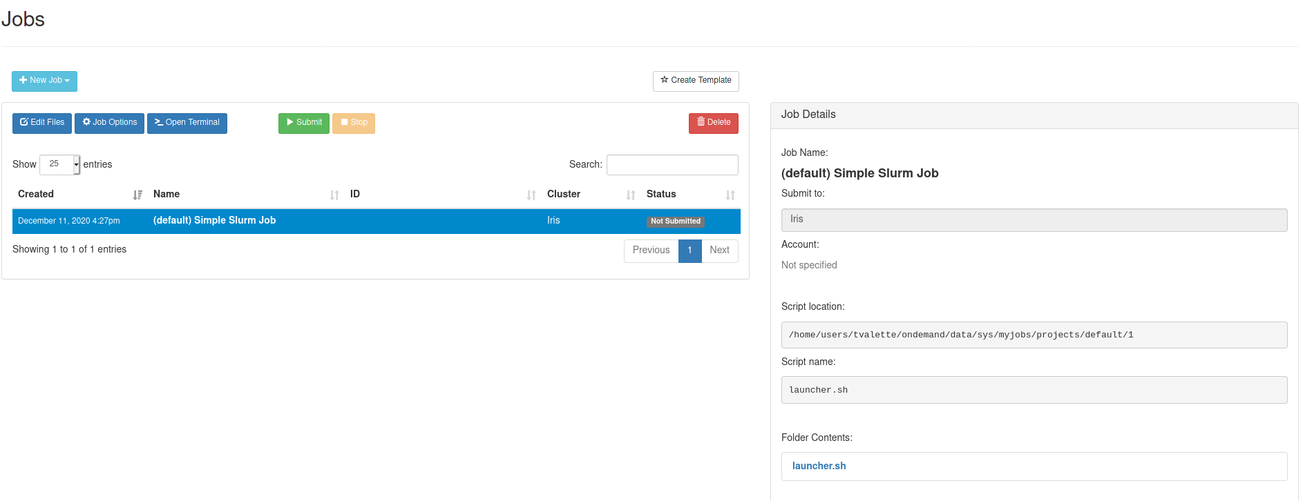The width and height of the screenshot is (1303, 501).
Task: Click the Create Template star button
Action: pyautogui.click(x=695, y=81)
